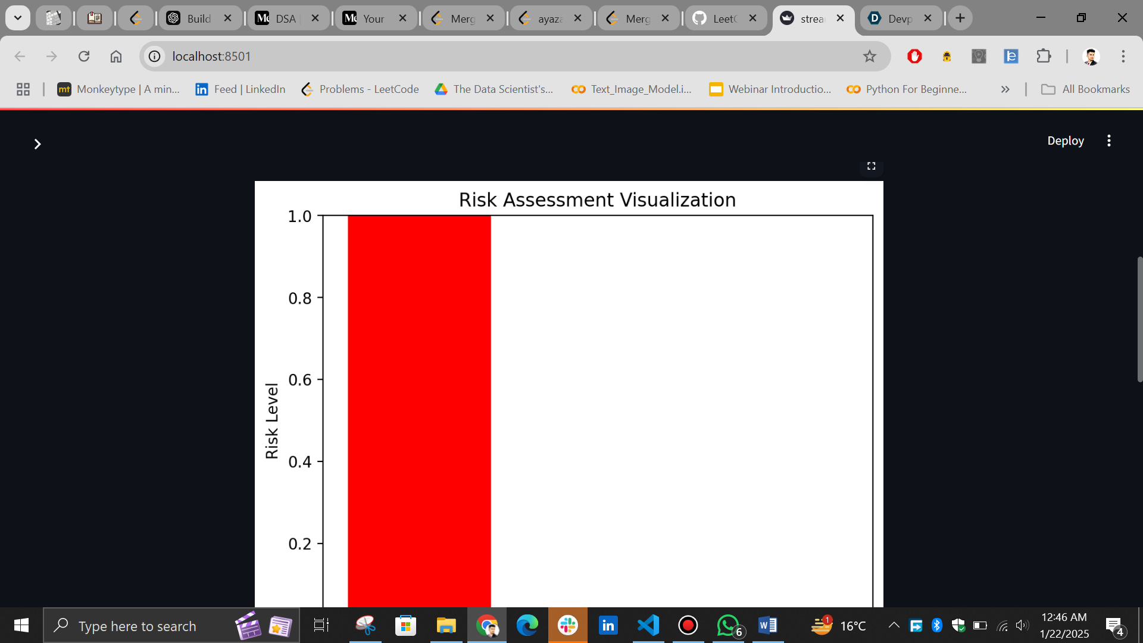Open the Problems - LeetCode bookmark
This screenshot has width=1143, height=643.
pyautogui.click(x=360, y=89)
